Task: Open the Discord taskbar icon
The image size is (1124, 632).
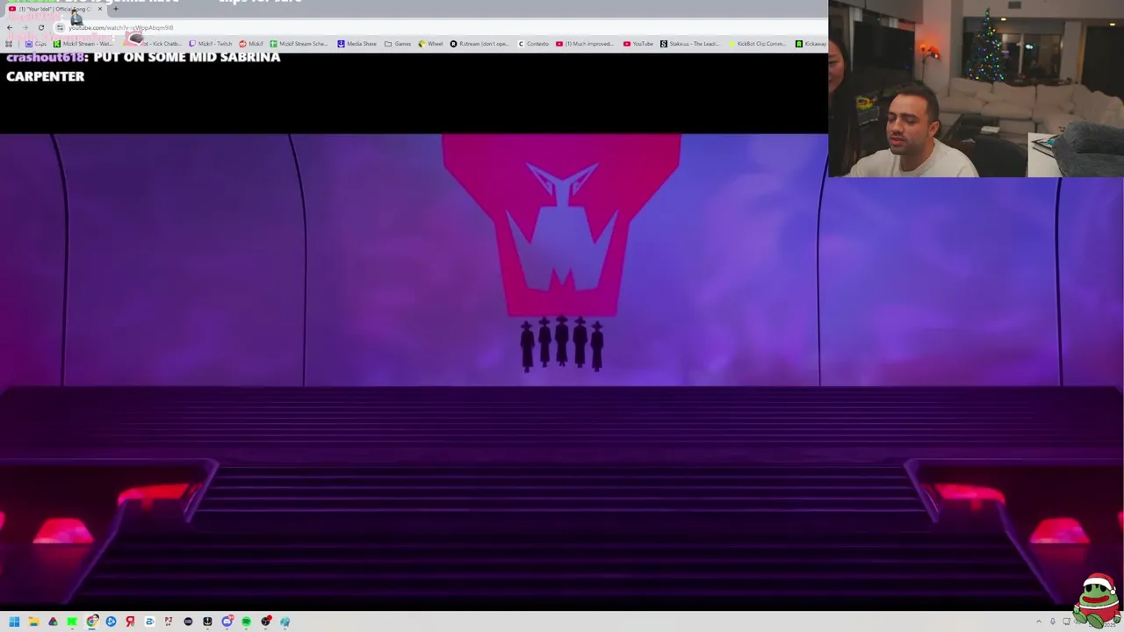Action: click(x=227, y=621)
